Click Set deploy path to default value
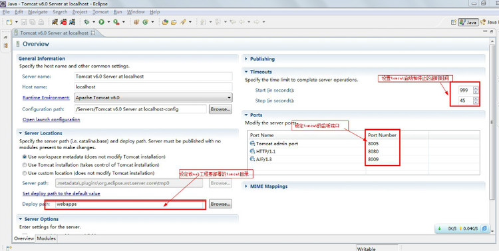The image size is (499, 251). tap(61, 193)
